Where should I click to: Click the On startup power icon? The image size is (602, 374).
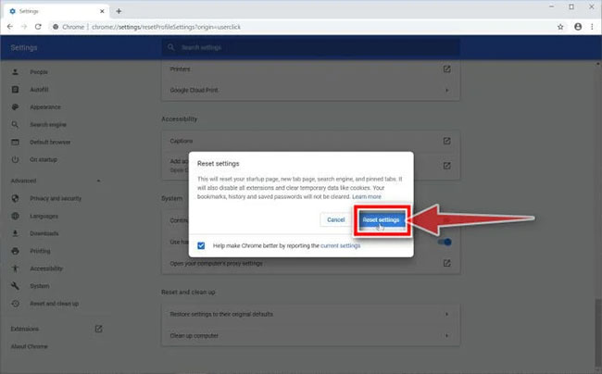click(x=15, y=159)
